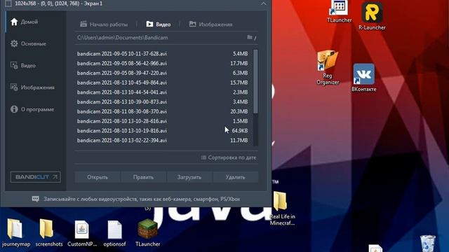The image size is (449, 252).
Task: Switch to the Начало работы tab
Action: pos(104,24)
